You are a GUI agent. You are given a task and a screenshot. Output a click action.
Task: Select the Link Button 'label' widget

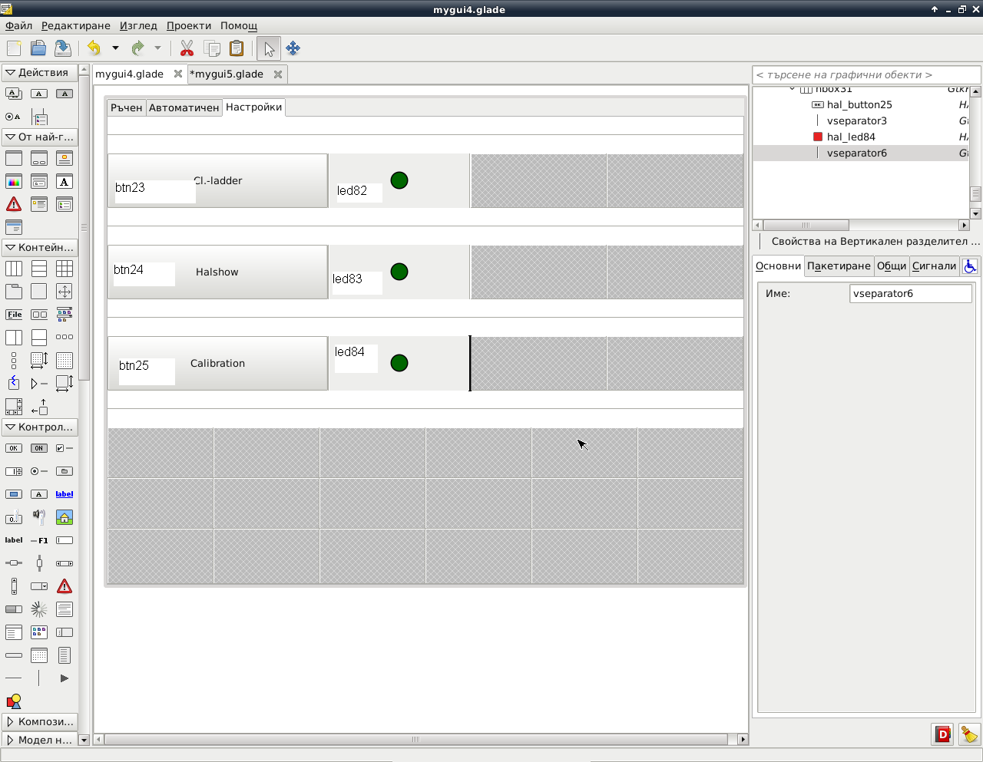(65, 494)
